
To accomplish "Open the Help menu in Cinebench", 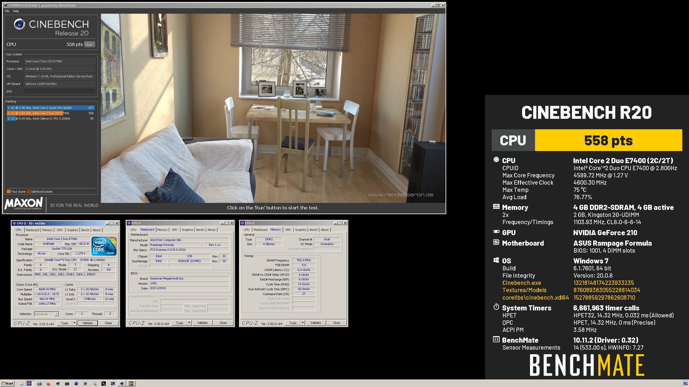I will tap(16, 11).
